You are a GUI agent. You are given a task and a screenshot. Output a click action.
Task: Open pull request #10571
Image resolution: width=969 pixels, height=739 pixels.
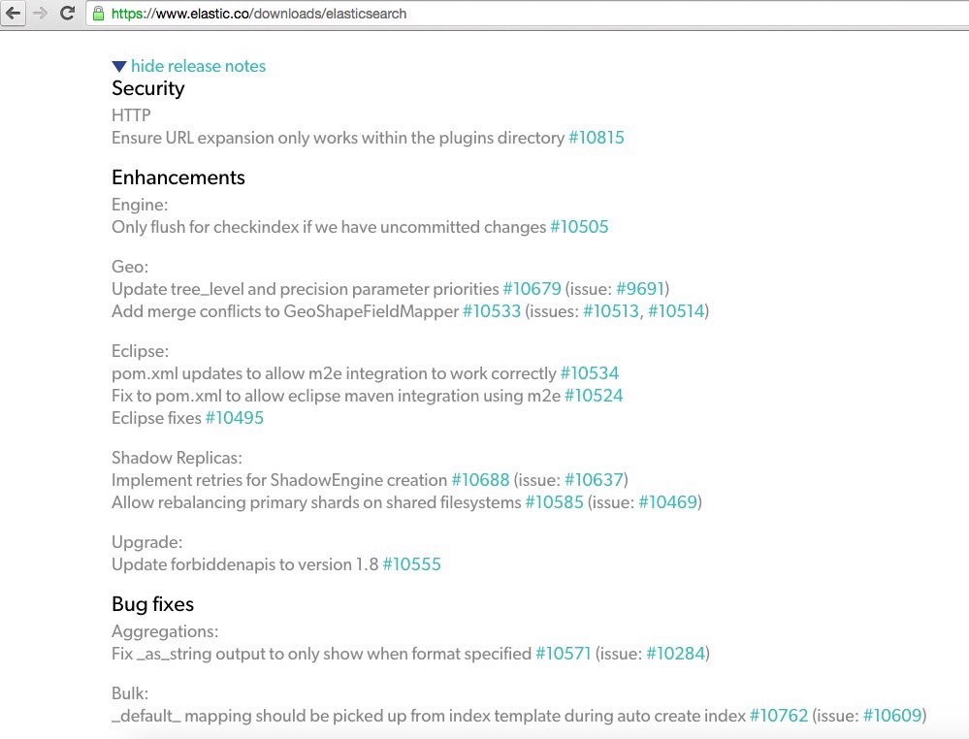click(x=563, y=653)
